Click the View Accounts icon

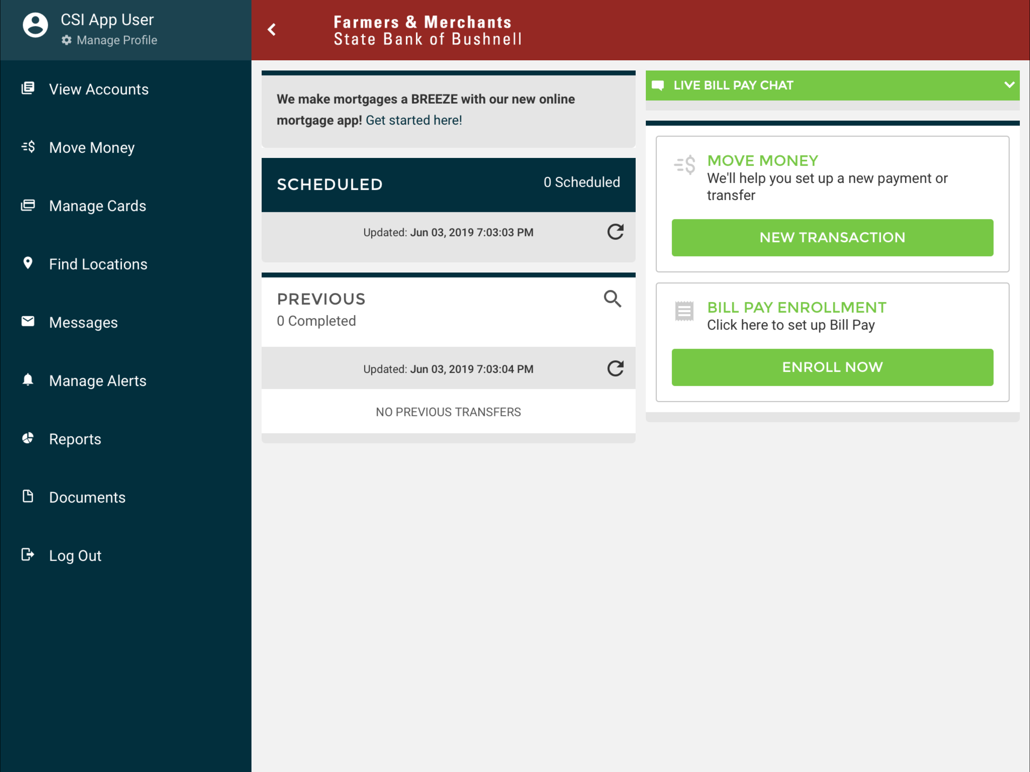(x=28, y=88)
